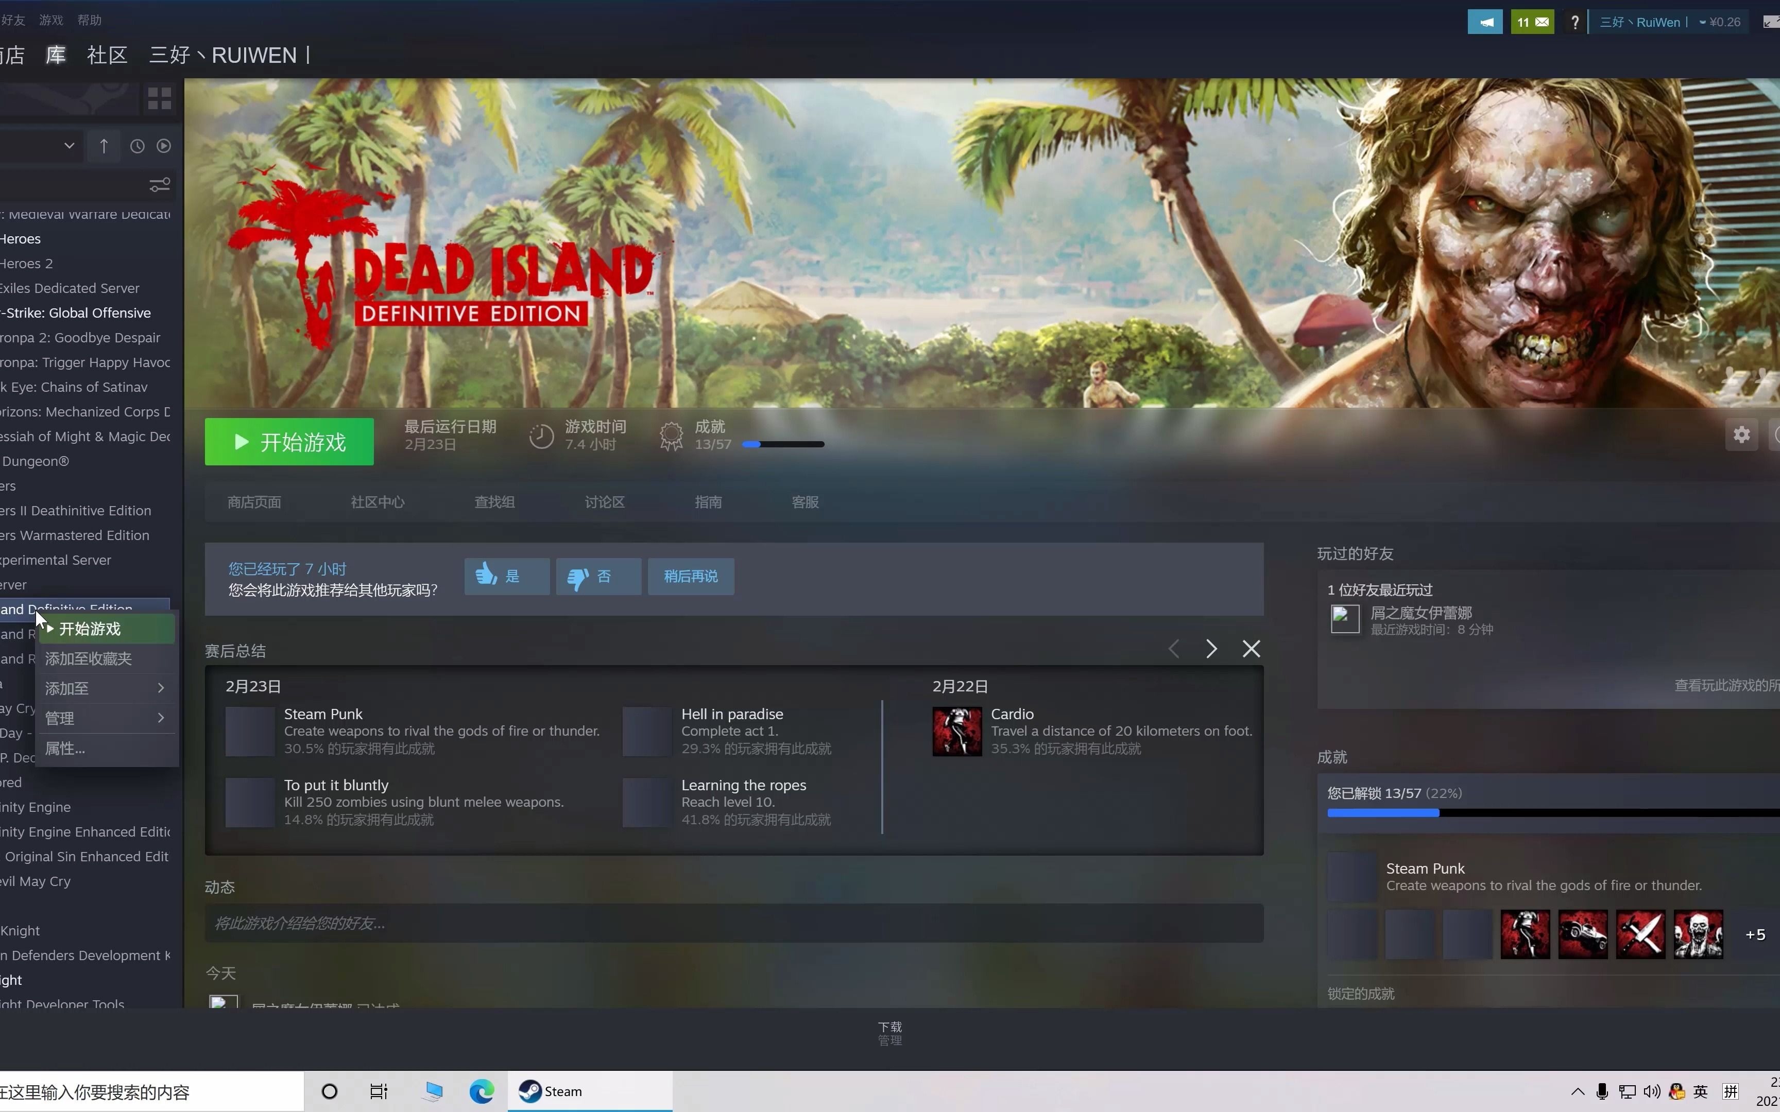Open the 查找组 link
Screen dimensions: 1780x1112
point(494,502)
